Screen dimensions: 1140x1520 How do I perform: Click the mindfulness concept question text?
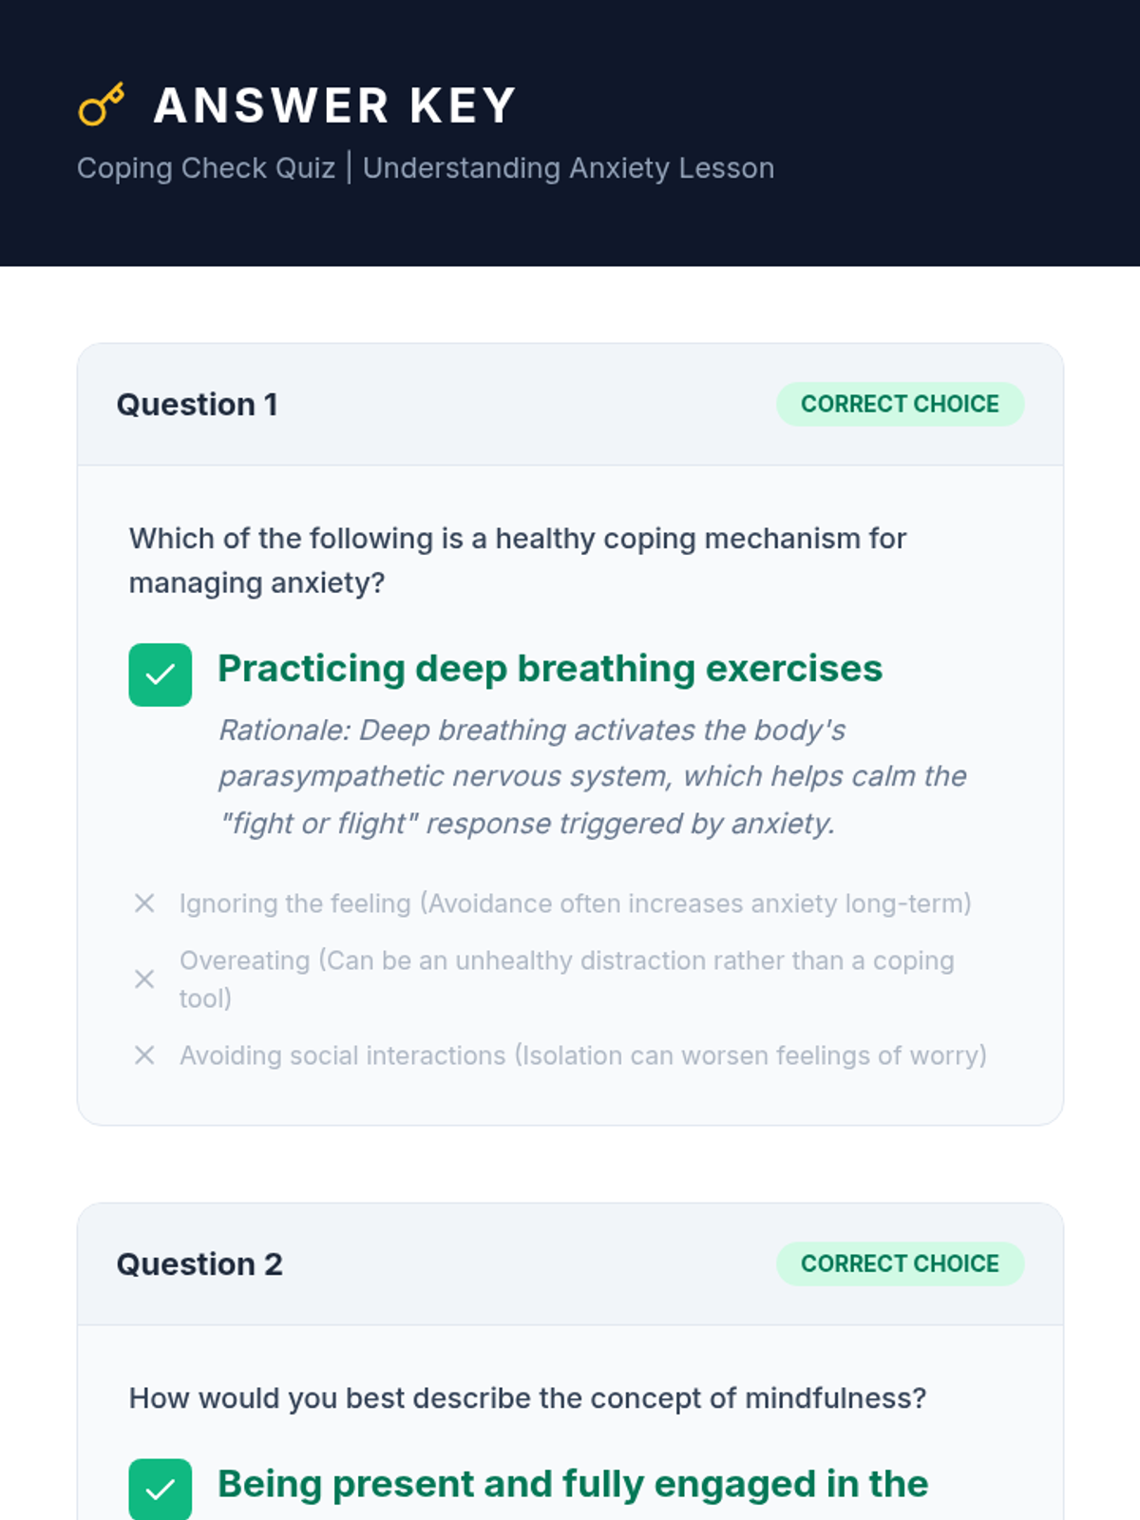pyautogui.click(x=527, y=1398)
